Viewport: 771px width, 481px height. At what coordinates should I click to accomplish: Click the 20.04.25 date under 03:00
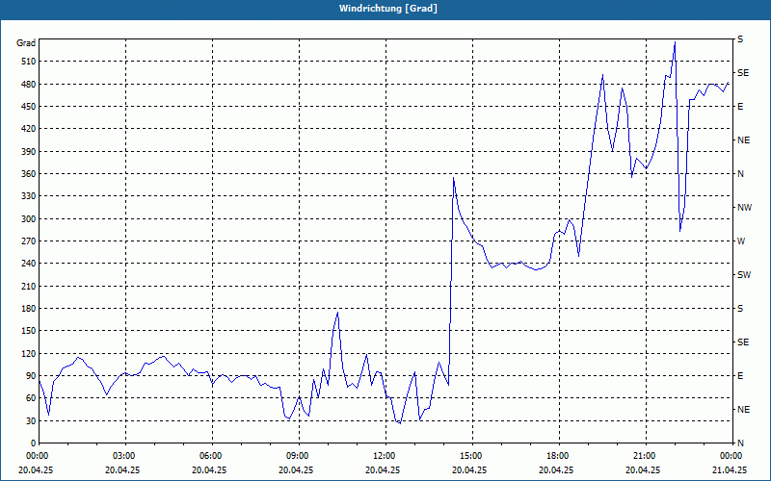pos(122,469)
